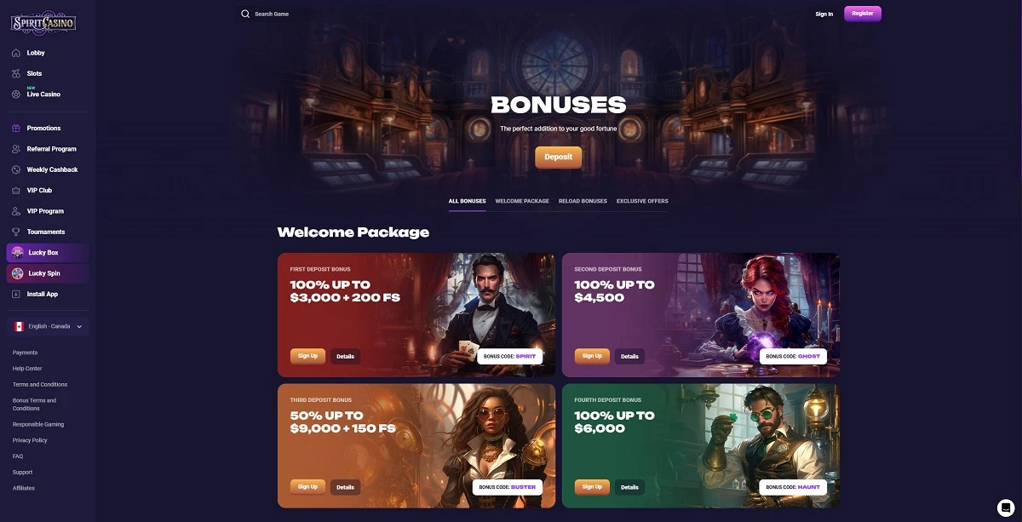Expand the English - Canada language dropdown
1022x522 pixels.
[48, 326]
